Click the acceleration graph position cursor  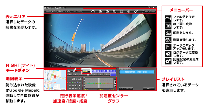[x=99, y=83]
